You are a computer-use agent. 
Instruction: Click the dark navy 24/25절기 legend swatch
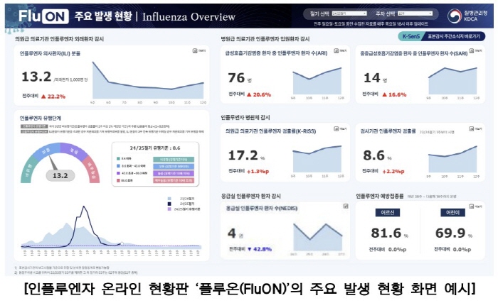pos(169,204)
